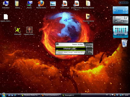Select the 'Nouveau dossier (2)' folder icon
Screen dimensions: 130x97
coord(88,18)
